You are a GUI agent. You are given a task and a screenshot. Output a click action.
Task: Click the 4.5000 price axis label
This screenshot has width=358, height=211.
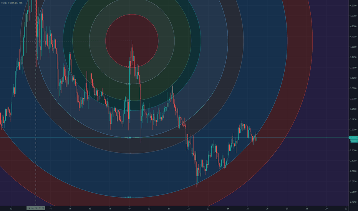point(353,5)
